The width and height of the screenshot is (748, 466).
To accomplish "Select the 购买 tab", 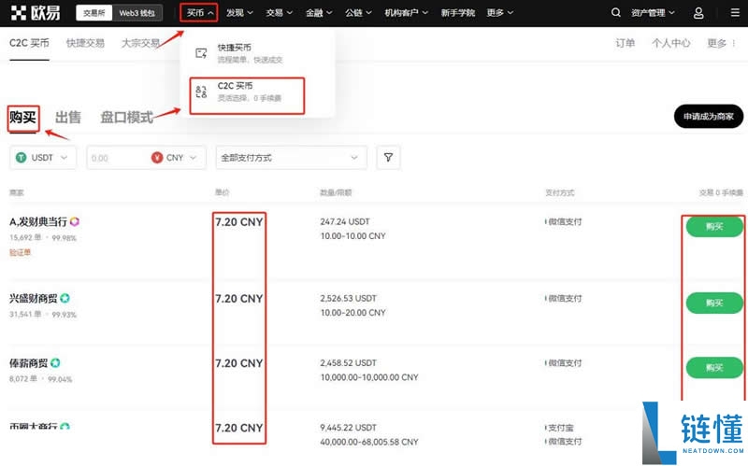I will click(x=22, y=118).
